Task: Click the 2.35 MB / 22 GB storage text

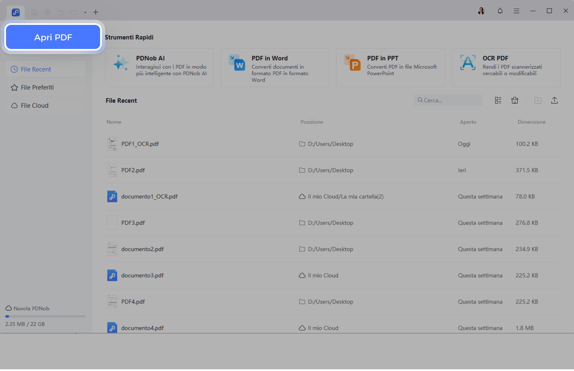Action: (25, 324)
